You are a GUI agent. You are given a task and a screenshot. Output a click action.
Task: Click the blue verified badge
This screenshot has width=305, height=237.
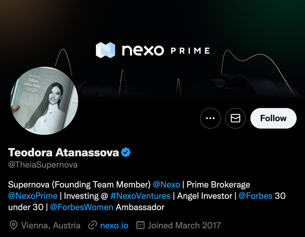click(126, 153)
